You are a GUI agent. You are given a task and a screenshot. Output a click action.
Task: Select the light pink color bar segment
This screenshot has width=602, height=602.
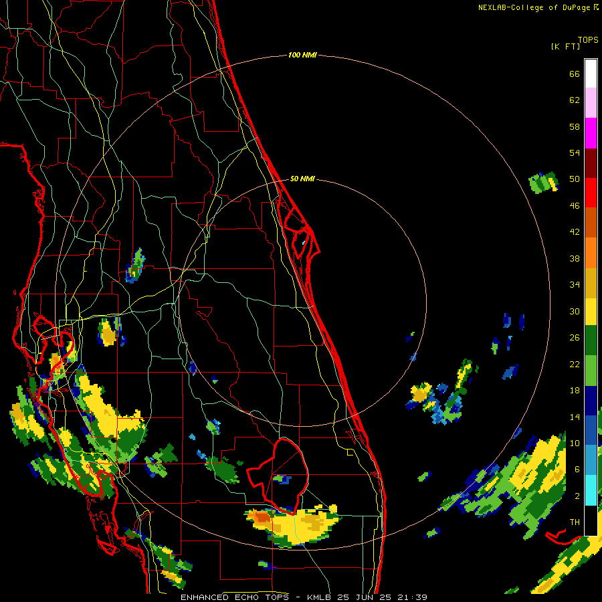(591, 102)
